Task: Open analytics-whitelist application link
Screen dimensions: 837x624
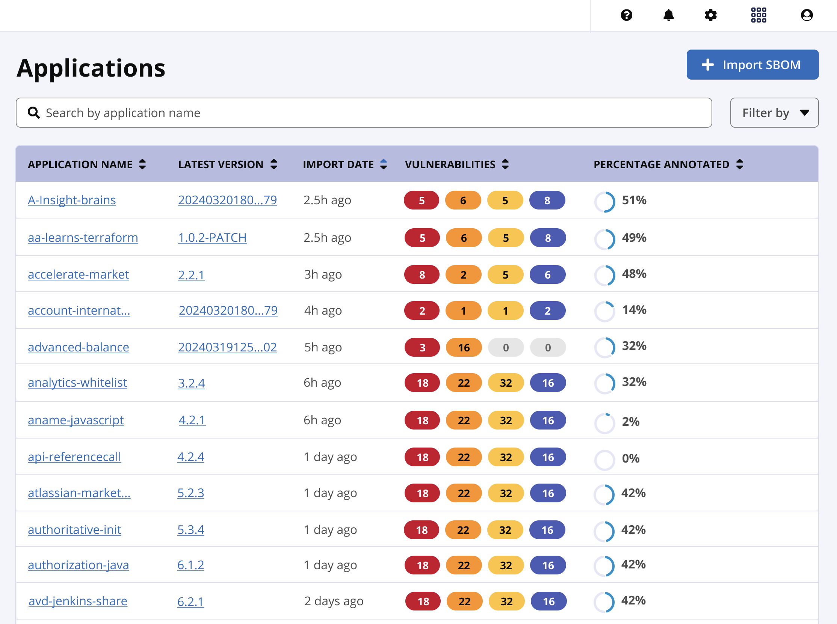Action: [77, 382]
